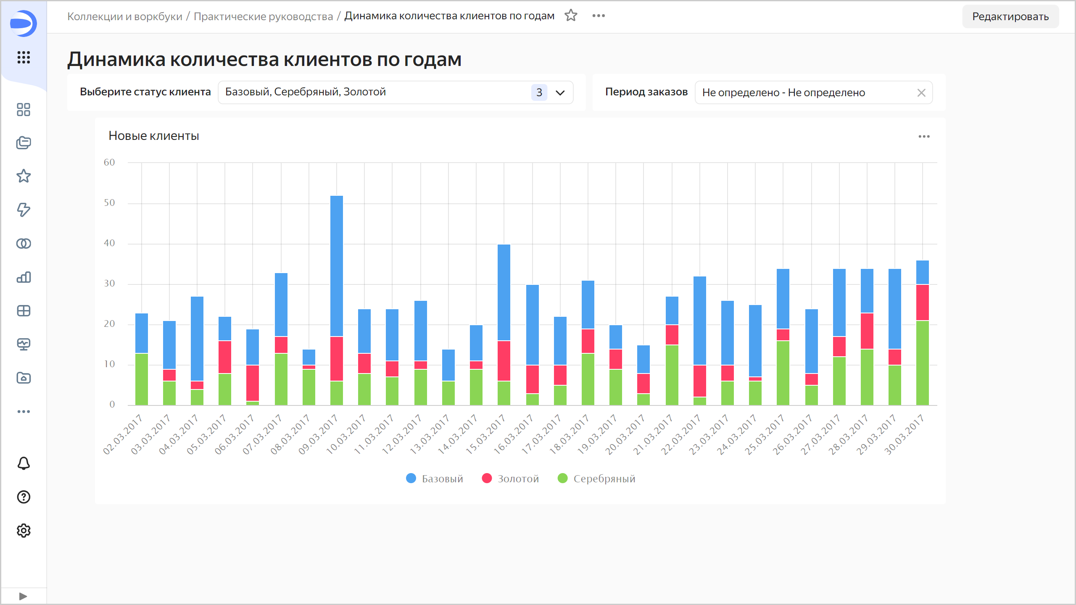Screen dimensions: 1076x605
Task: Open the datasets overlapping circles icon
Action: (x=24, y=244)
